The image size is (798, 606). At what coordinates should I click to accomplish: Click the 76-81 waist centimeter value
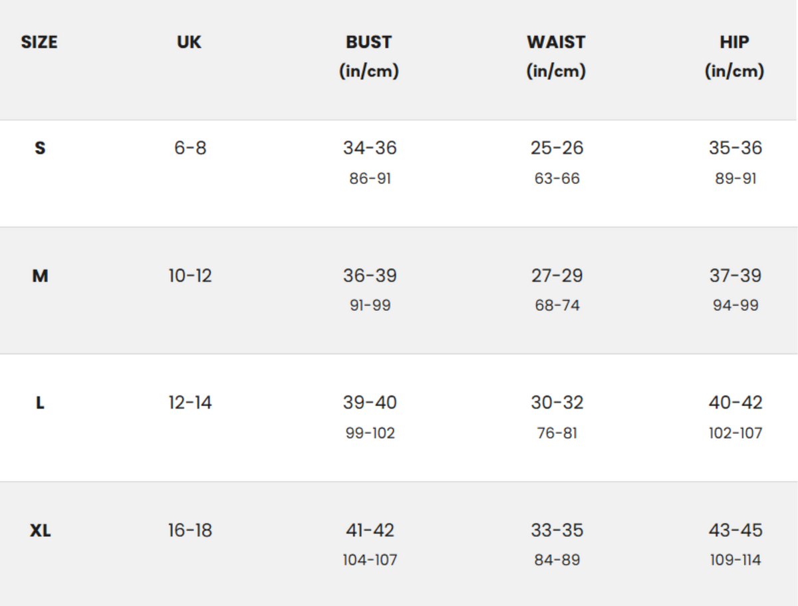(x=557, y=433)
